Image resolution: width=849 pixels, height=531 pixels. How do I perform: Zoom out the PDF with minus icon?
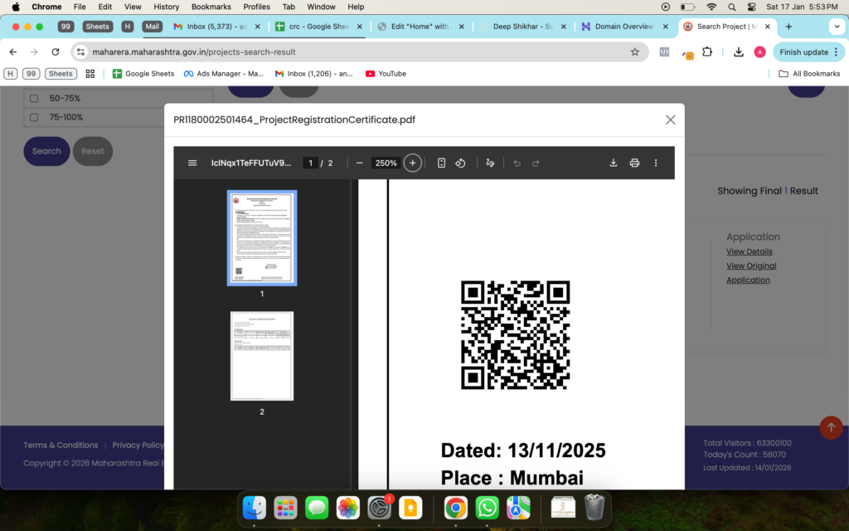(x=359, y=163)
